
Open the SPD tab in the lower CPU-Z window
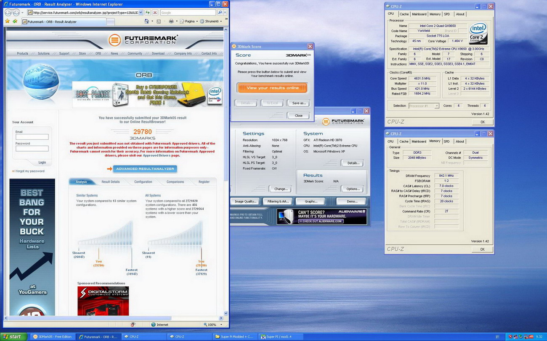446,141
